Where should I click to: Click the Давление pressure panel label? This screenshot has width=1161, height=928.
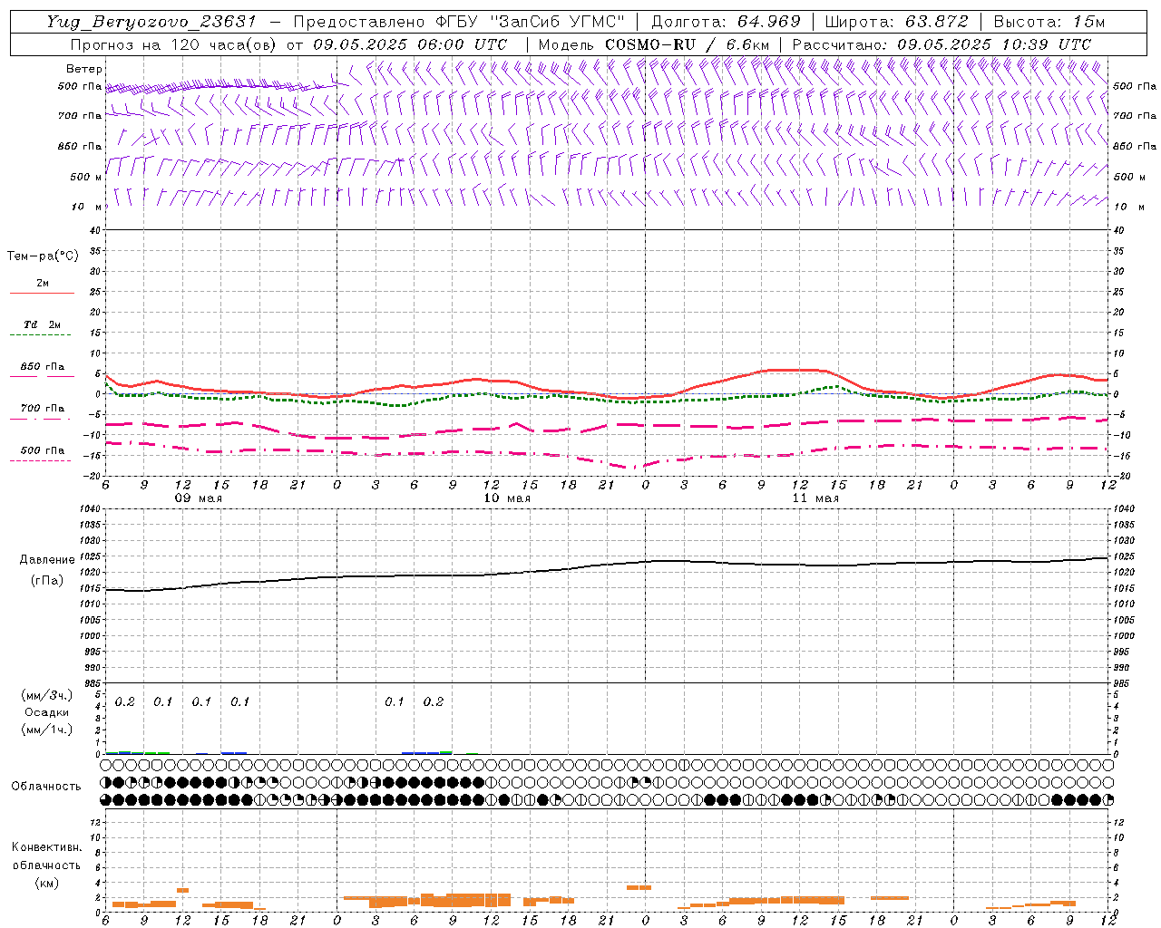point(47,560)
